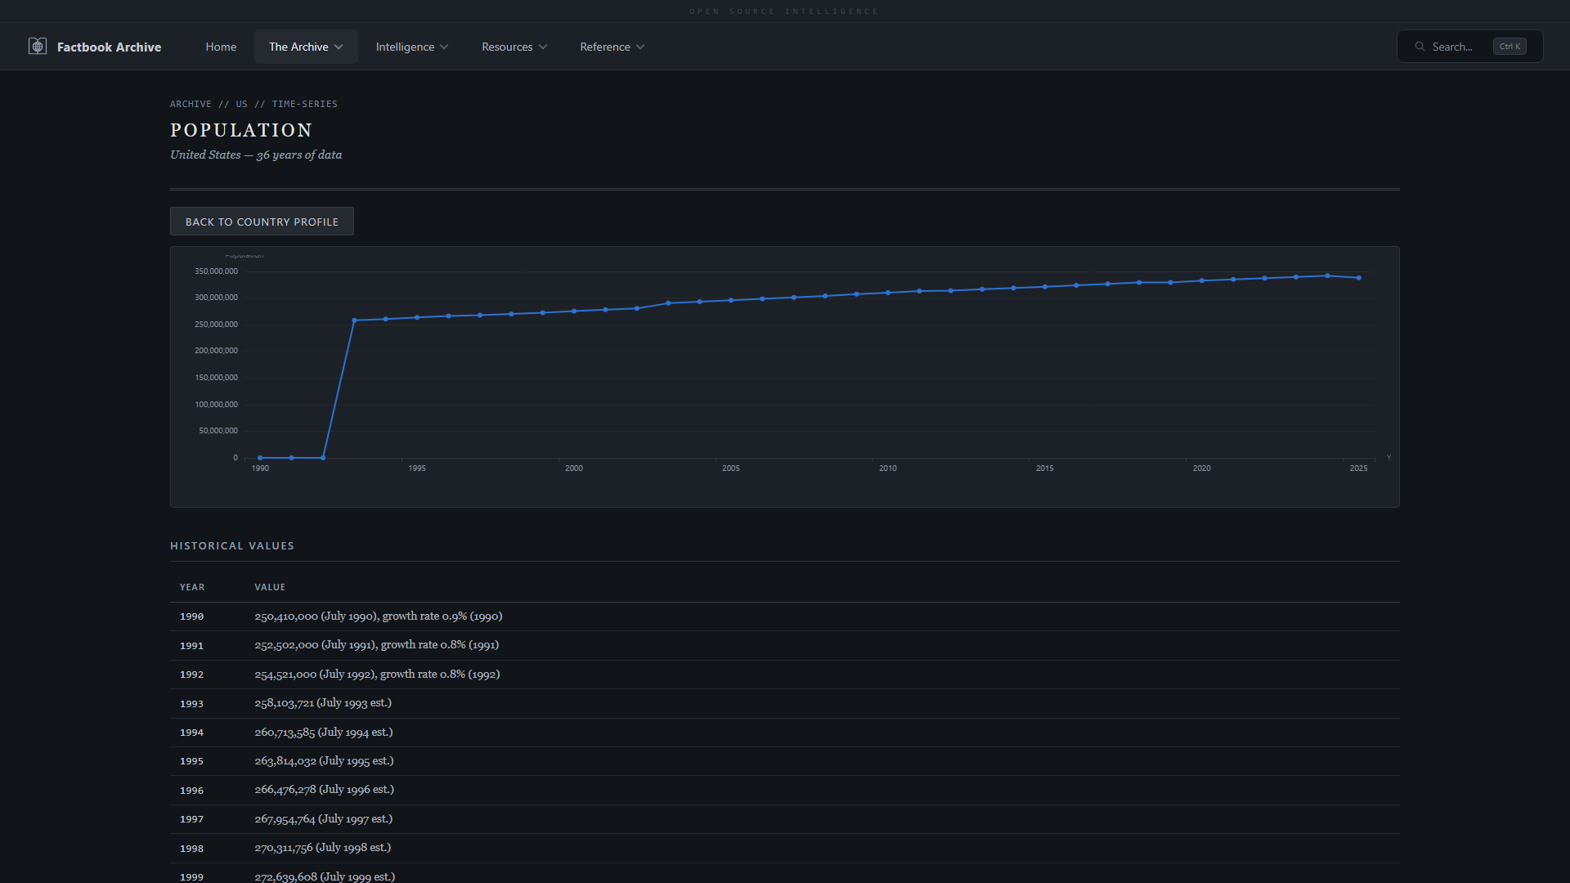Click the VALUE column header
Viewport: 1570px width, 883px height.
click(x=270, y=587)
